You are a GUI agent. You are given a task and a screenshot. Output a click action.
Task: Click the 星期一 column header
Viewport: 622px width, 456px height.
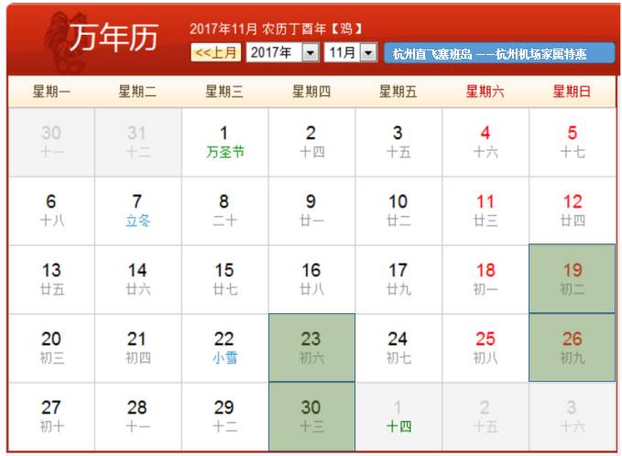click(51, 92)
